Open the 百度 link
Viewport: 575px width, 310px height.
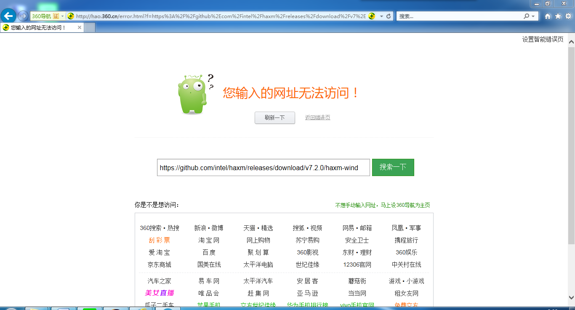pyautogui.click(x=209, y=252)
